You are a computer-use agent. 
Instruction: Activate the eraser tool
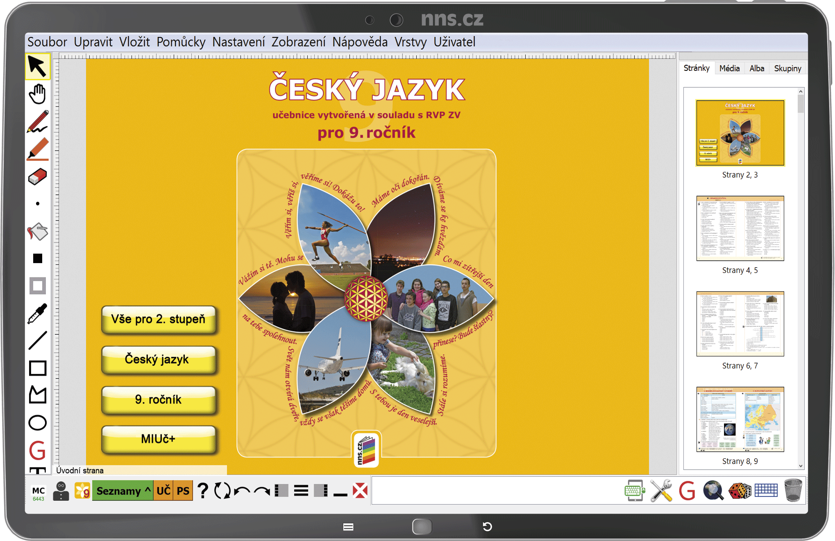pyautogui.click(x=37, y=177)
